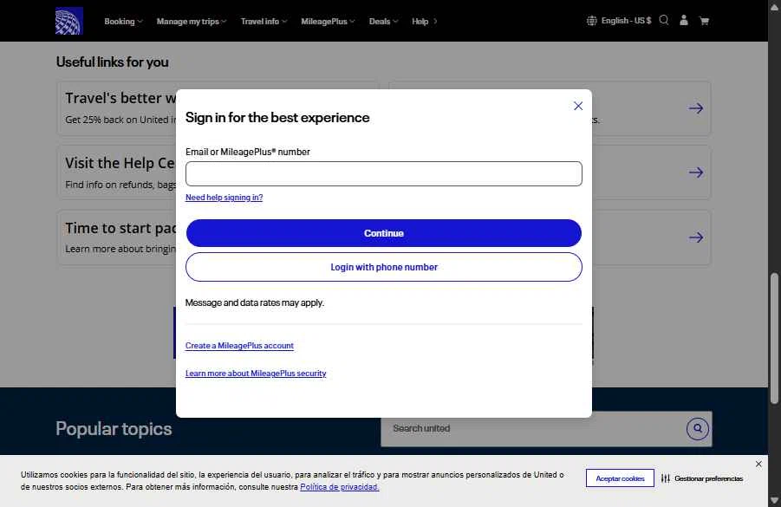The width and height of the screenshot is (781, 507).
Task: Click the circular search button beside Search united
Action: click(697, 428)
